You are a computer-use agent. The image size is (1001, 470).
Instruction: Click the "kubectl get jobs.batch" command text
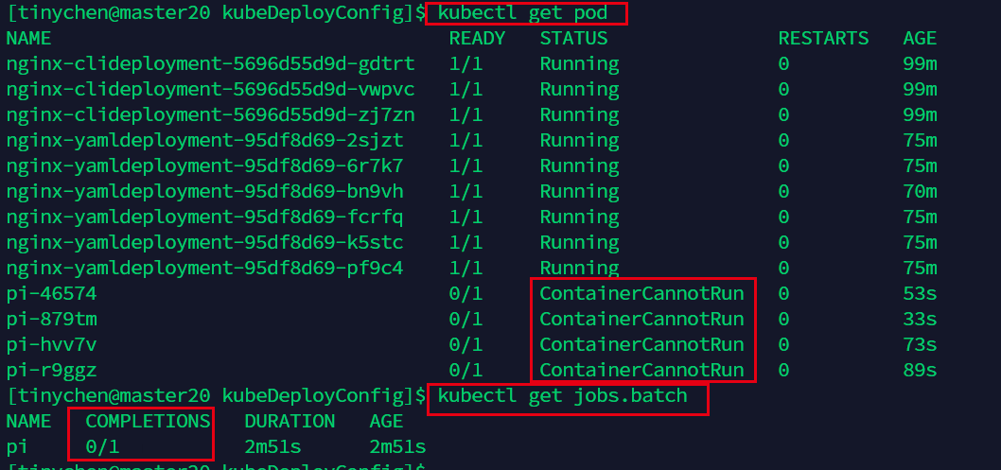pyautogui.click(x=562, y=396)
